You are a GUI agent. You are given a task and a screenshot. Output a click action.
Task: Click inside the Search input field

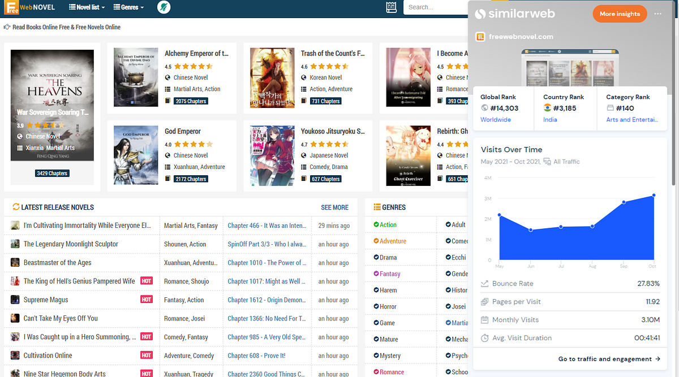[436, 7]
